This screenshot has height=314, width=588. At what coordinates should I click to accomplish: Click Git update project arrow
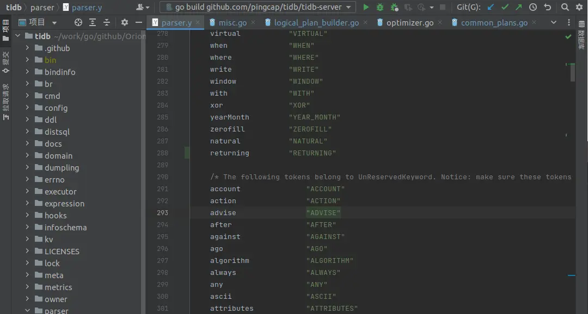click(491, 7)
